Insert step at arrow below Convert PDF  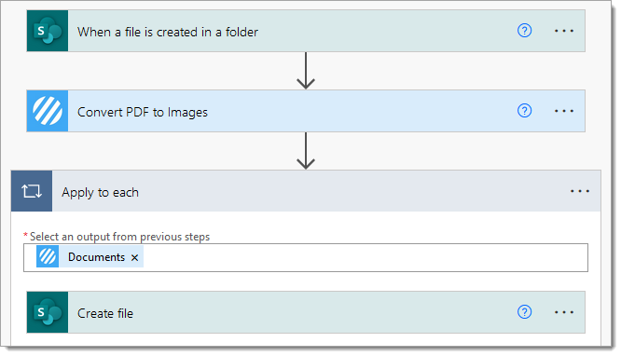point(306,150)
